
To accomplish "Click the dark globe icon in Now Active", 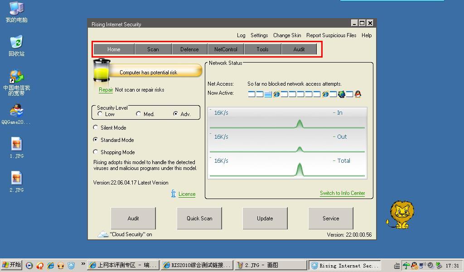I will pyautogui.click(x=342, y=94).
